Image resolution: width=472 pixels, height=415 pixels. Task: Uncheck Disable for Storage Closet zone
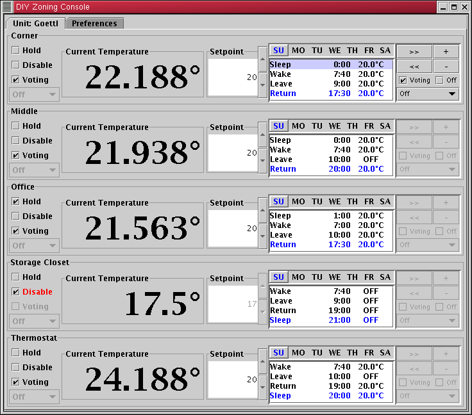15,291
